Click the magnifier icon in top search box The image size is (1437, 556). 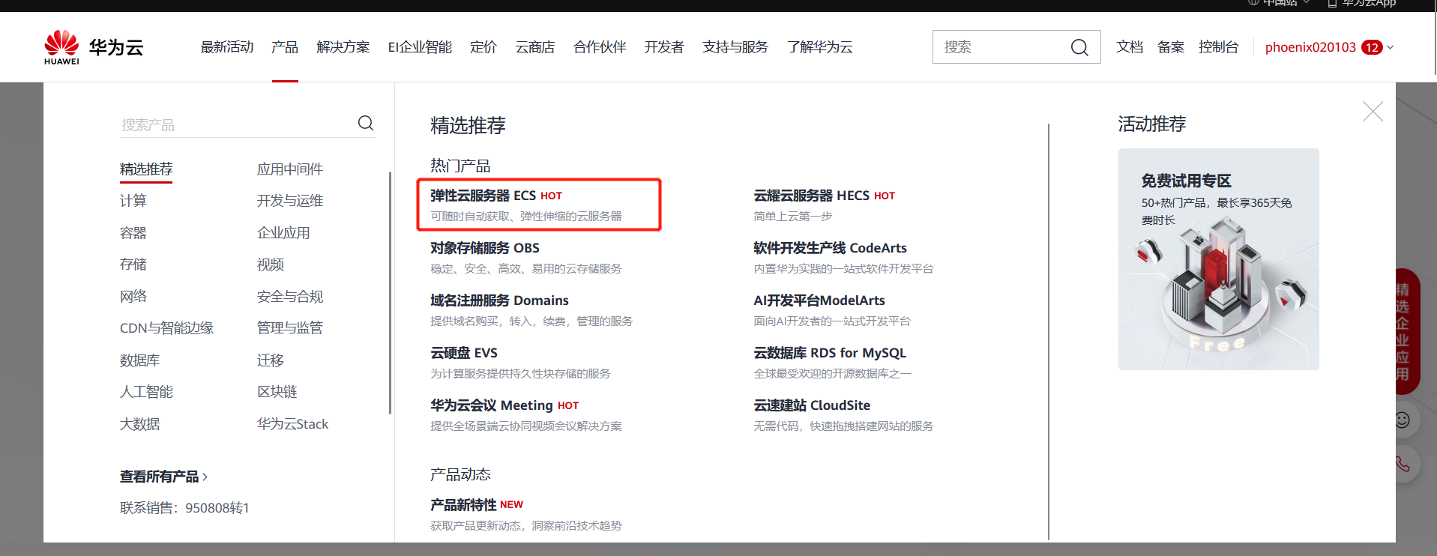coord(1079,47)
